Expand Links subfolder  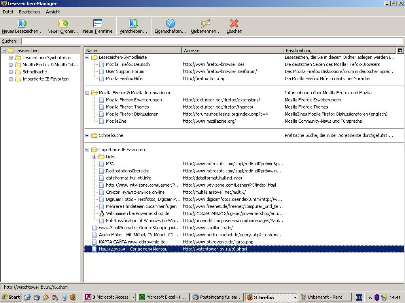pyautogui.click(x=95, y=157)
